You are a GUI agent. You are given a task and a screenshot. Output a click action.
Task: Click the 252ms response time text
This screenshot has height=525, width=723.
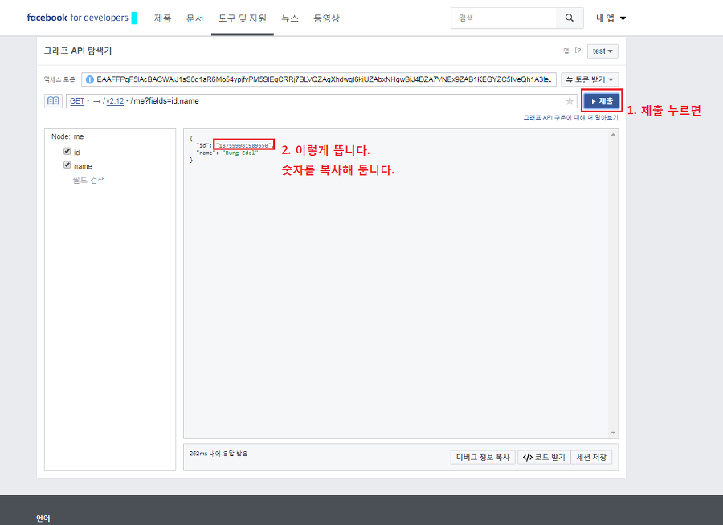coord(219,454)
